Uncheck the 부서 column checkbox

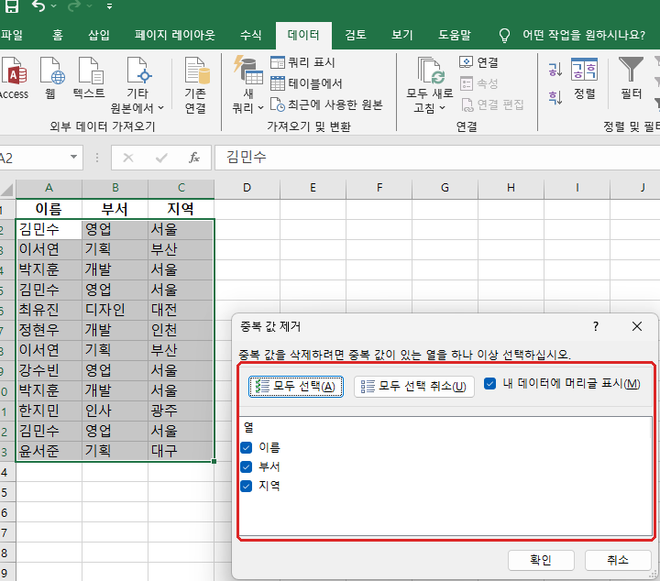(247, 466)
